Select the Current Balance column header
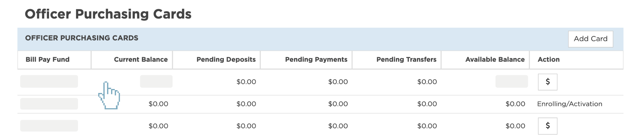This screenshot has height=139, width=639. [141, 59]
